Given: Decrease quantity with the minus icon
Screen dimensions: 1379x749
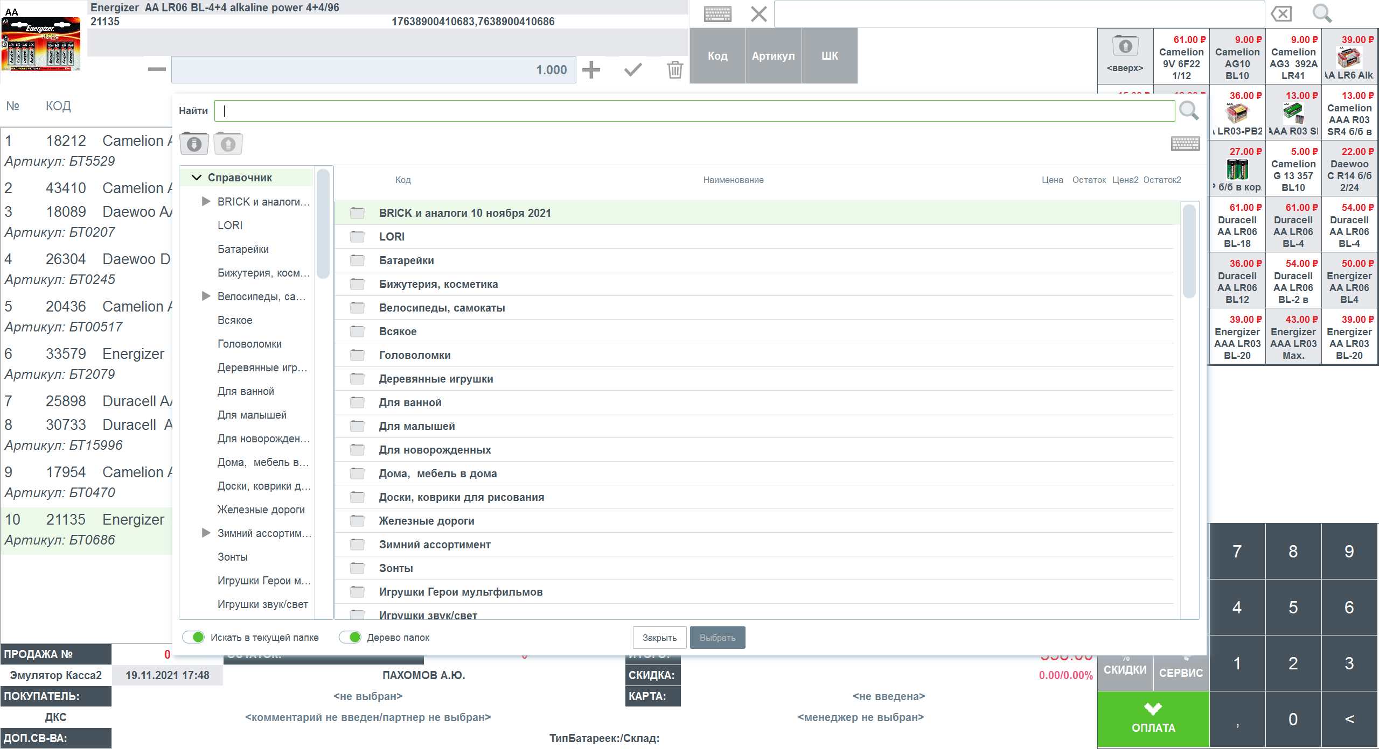Looking at the screenshot, I should coord(157,69).
